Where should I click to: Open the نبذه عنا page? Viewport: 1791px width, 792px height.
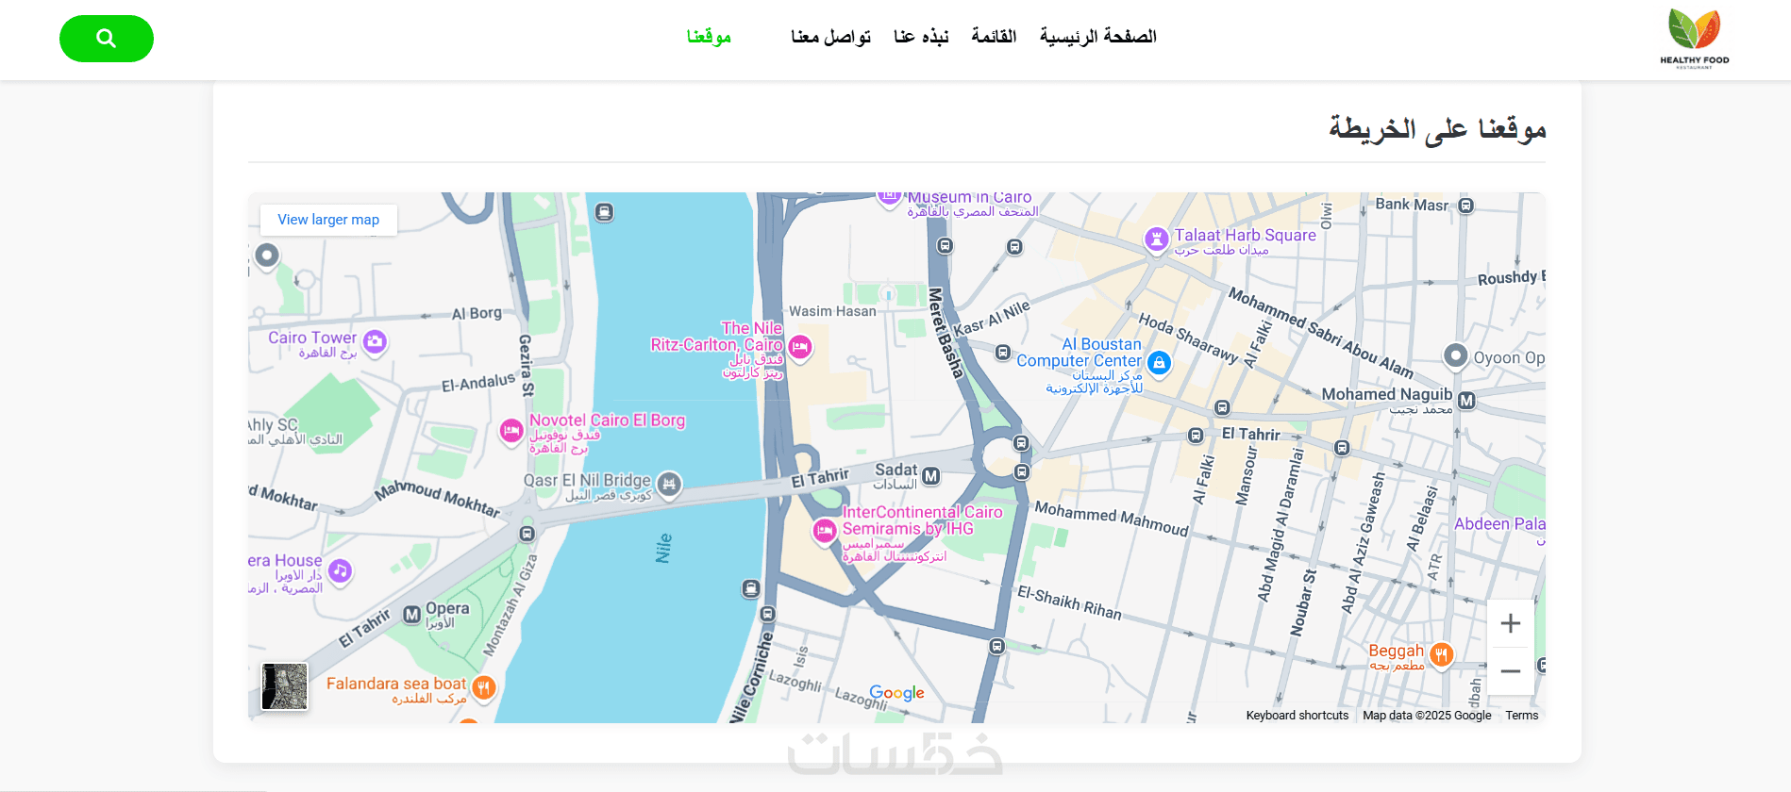[921, 37]
